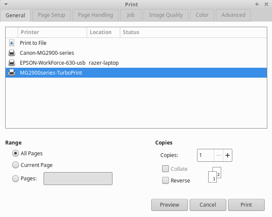Image resolution: width=272 pixels, height=217 pixels.
Task: Click the minus icon to decrease copies
Action: click(x=219, y=155)
